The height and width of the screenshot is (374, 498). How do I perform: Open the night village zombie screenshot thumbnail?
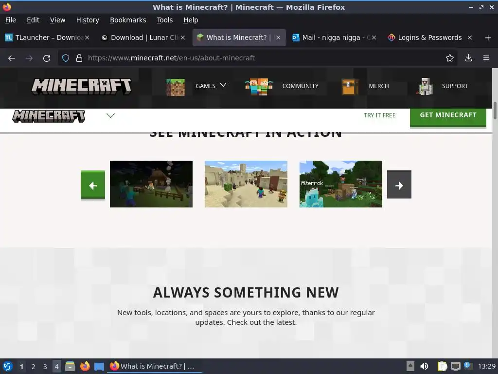[x=151, y=184]
